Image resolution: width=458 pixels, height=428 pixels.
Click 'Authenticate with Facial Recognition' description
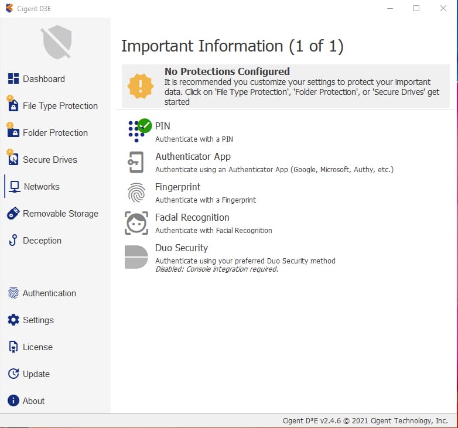pos(214,231)
